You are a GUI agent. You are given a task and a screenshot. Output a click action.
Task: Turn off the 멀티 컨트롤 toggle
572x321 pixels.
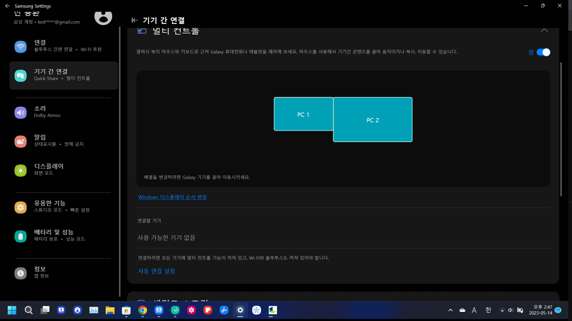pos(543,53)
